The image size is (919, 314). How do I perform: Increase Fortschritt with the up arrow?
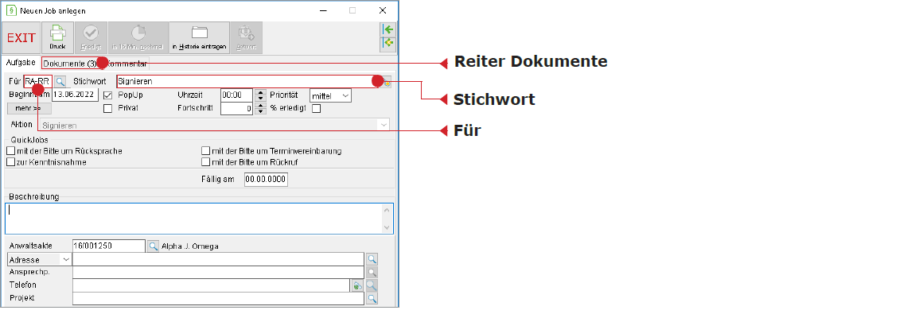[261, 106]
